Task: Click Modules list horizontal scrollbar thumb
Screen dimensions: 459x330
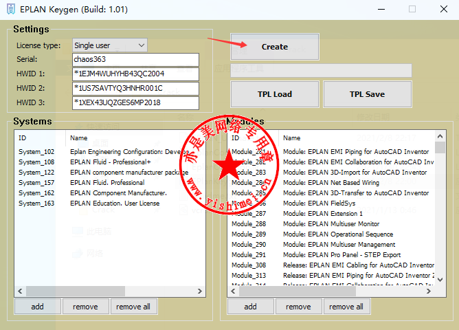Action: [x=298, y=291]
